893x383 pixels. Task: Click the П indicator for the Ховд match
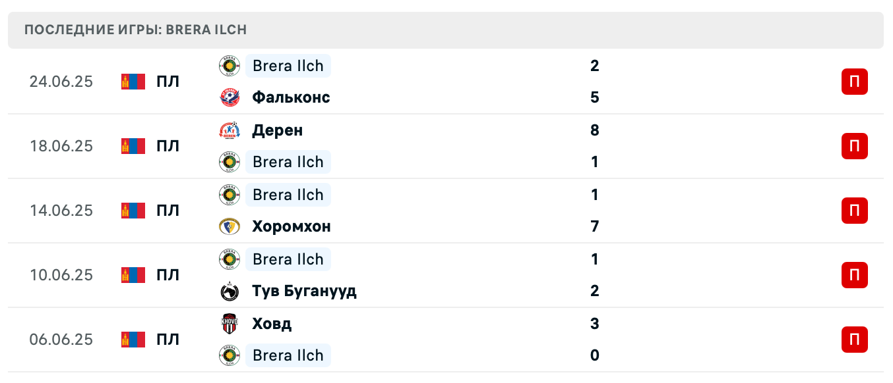854,340
